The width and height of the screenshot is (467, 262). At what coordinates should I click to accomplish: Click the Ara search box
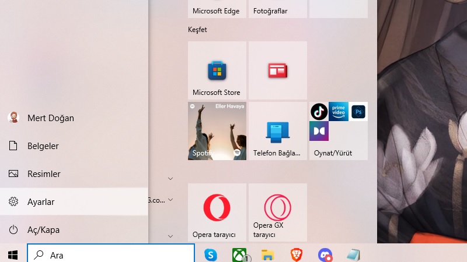pos(111,254)
